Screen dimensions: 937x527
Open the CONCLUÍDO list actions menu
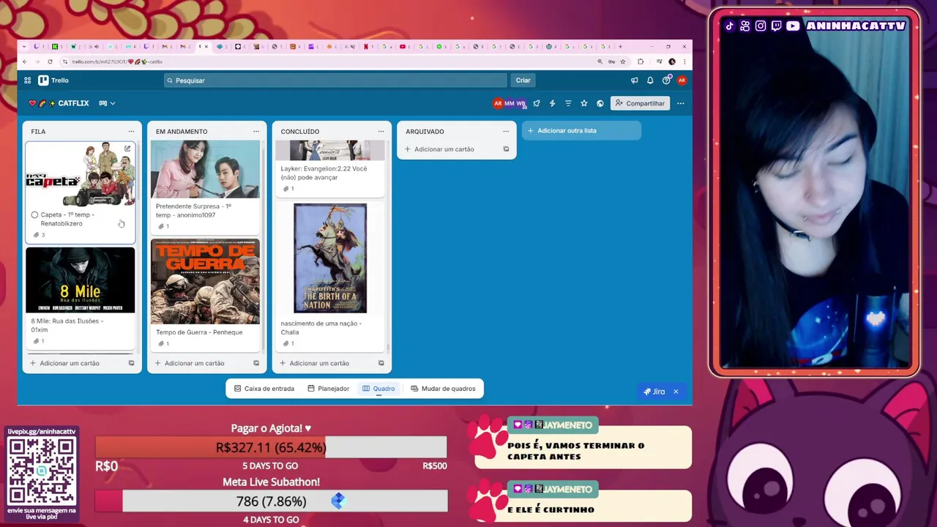point(381,132)
